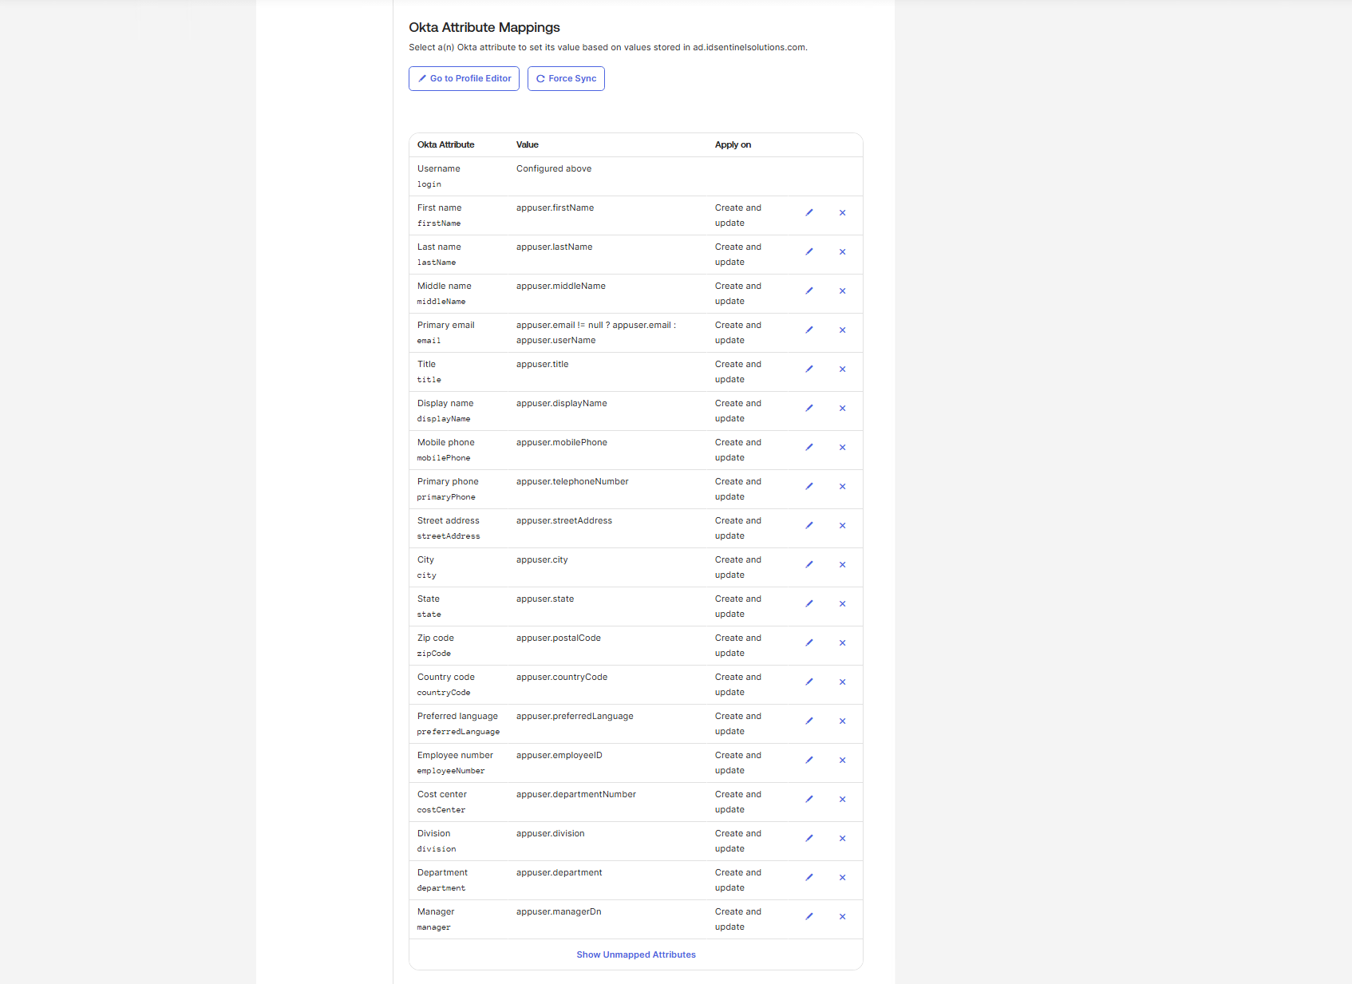The height and width of the screenshot is (984, 1352).
Task: Edit the Employee number mapping
Action: point(809,760)
